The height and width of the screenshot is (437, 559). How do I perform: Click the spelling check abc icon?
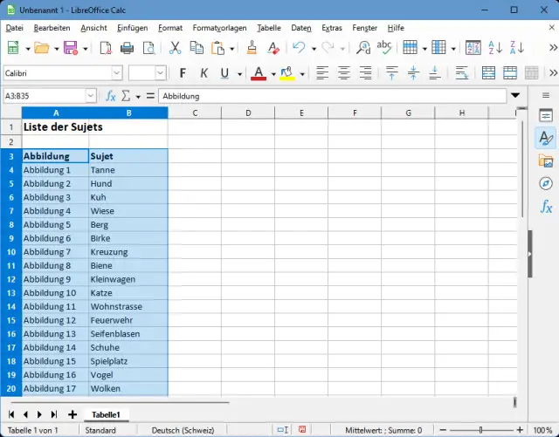[x=383, y=48]
